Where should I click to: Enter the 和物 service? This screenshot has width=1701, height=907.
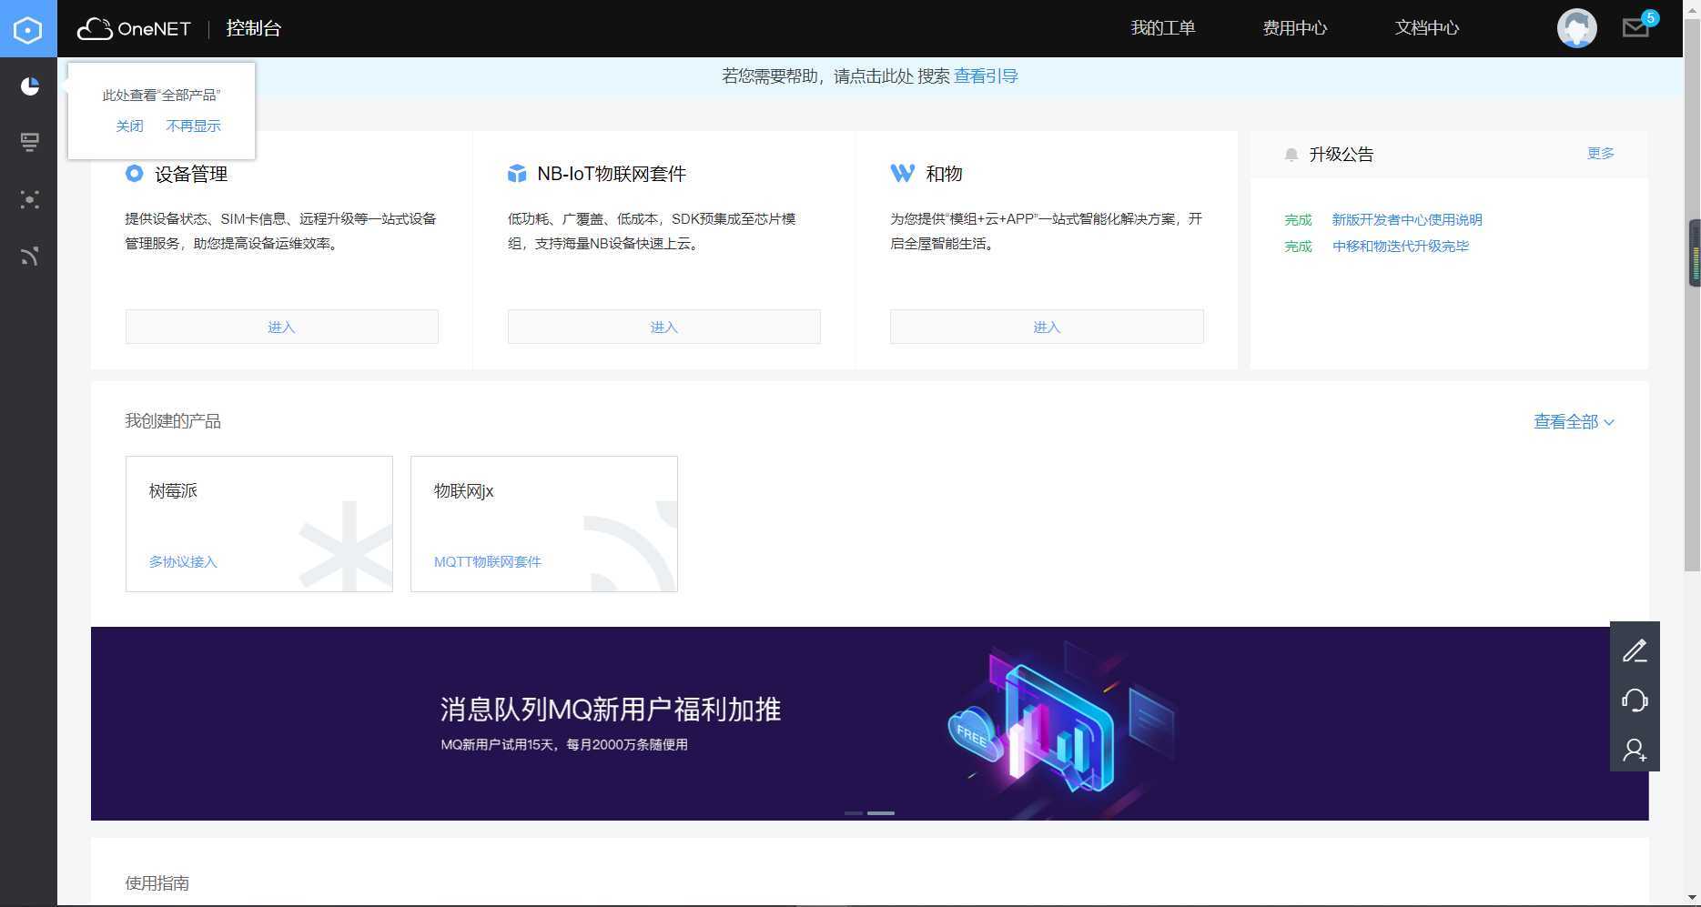point(1047,327)
